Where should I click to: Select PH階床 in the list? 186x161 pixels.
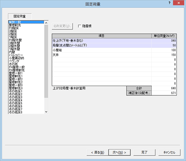pyautogui.click(x=26, y=28)
